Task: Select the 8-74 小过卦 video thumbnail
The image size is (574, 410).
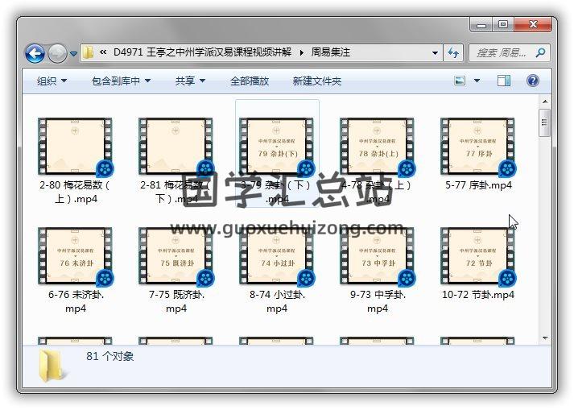Action: click(277, 256)
